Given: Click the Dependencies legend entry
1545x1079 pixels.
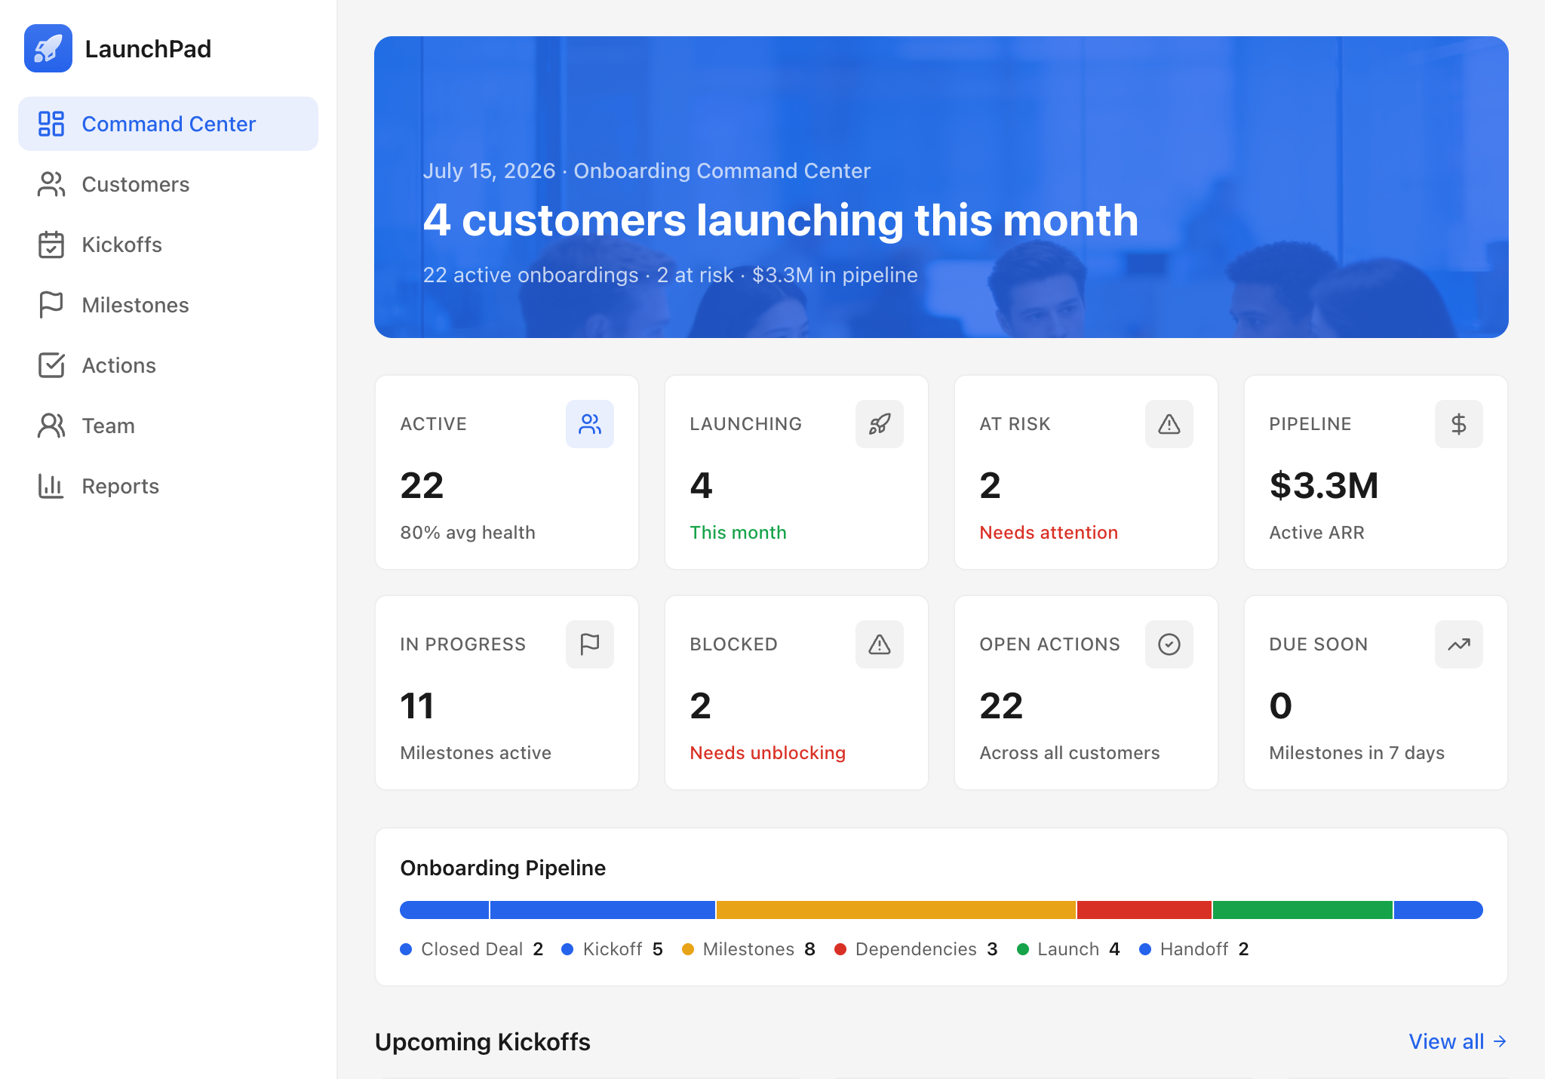Looking at the screenshot, I should [916, 949].
